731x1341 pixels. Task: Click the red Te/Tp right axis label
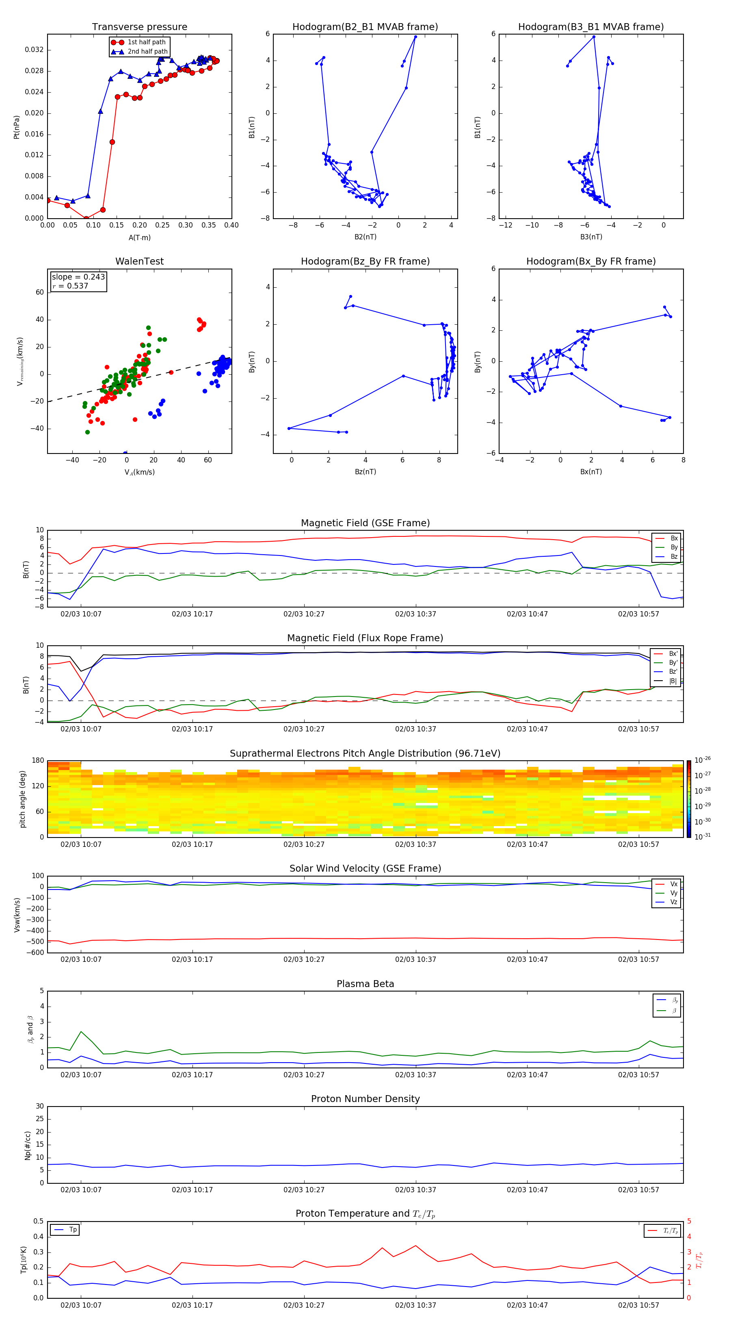coord(700,1260)
